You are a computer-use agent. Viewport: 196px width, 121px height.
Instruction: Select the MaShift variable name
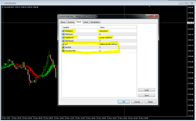coord(68,47)
